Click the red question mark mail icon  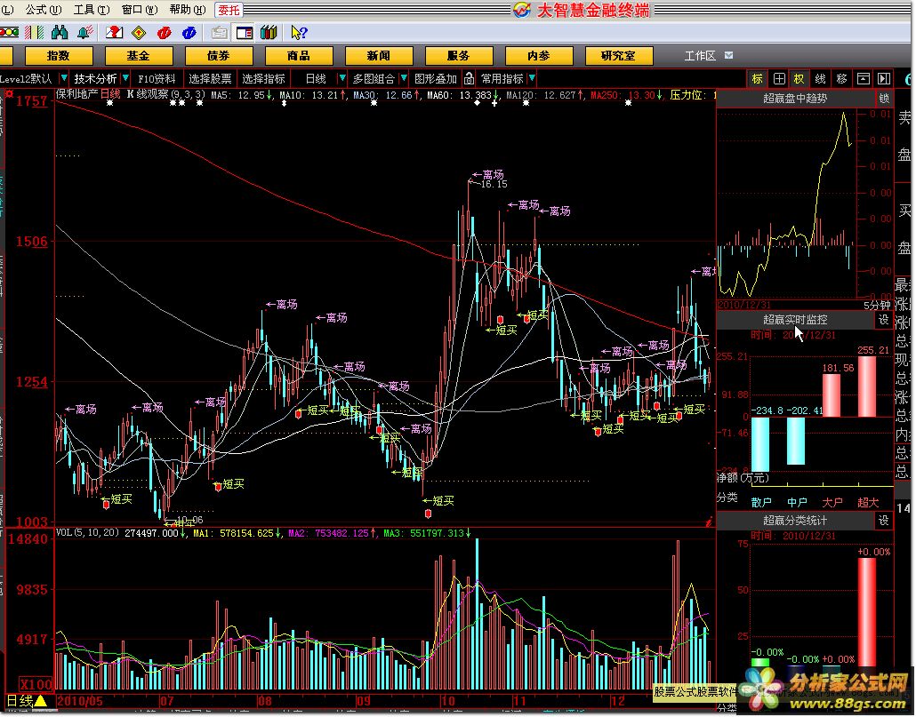tap(114, 33)
